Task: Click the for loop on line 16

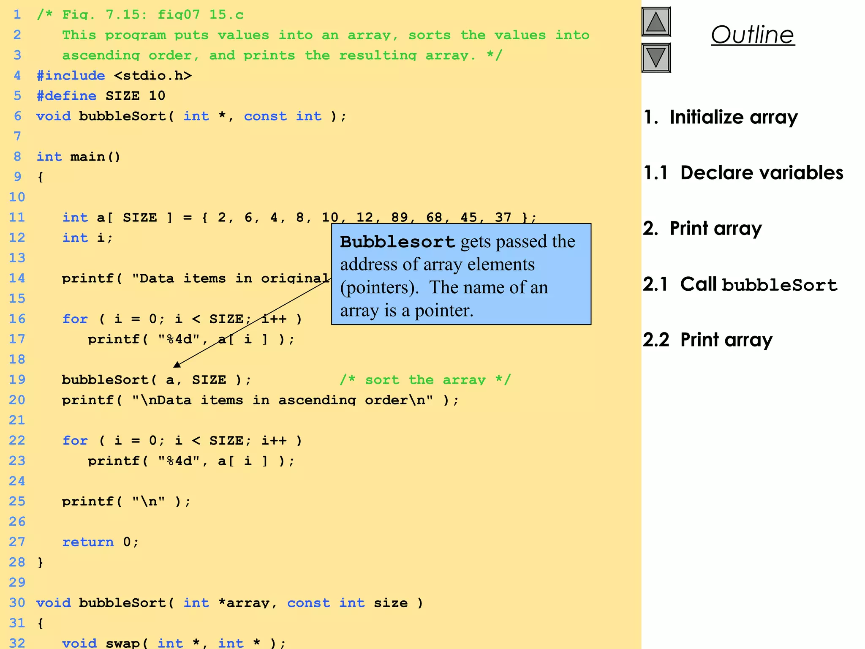Action: (x=182, y=319)
